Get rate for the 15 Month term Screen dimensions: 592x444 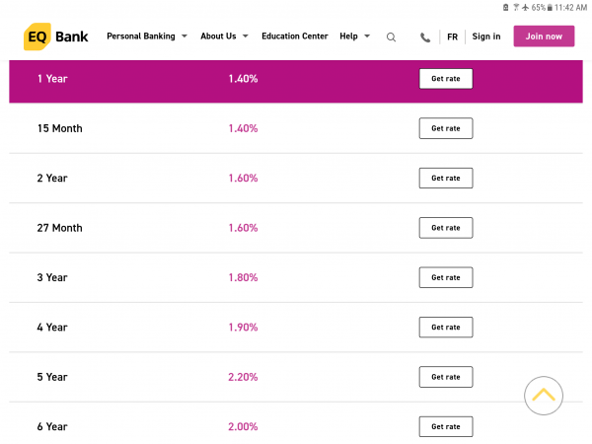coord(445,128)
